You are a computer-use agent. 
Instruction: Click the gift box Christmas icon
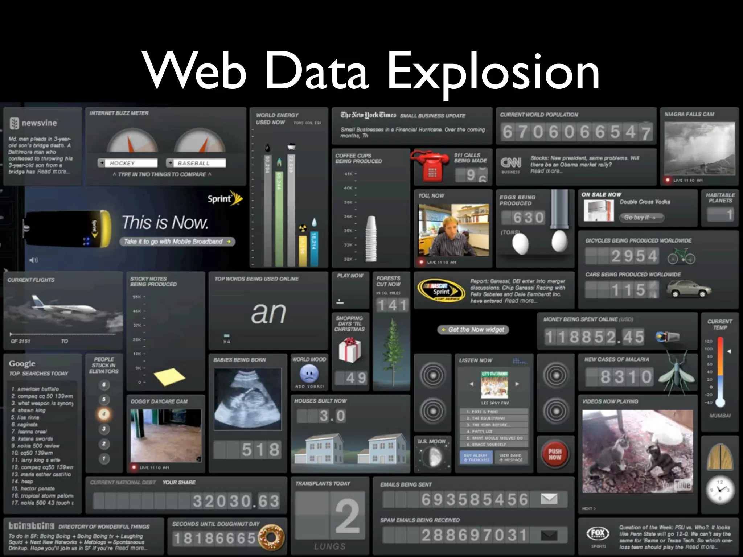coord(350,350)
